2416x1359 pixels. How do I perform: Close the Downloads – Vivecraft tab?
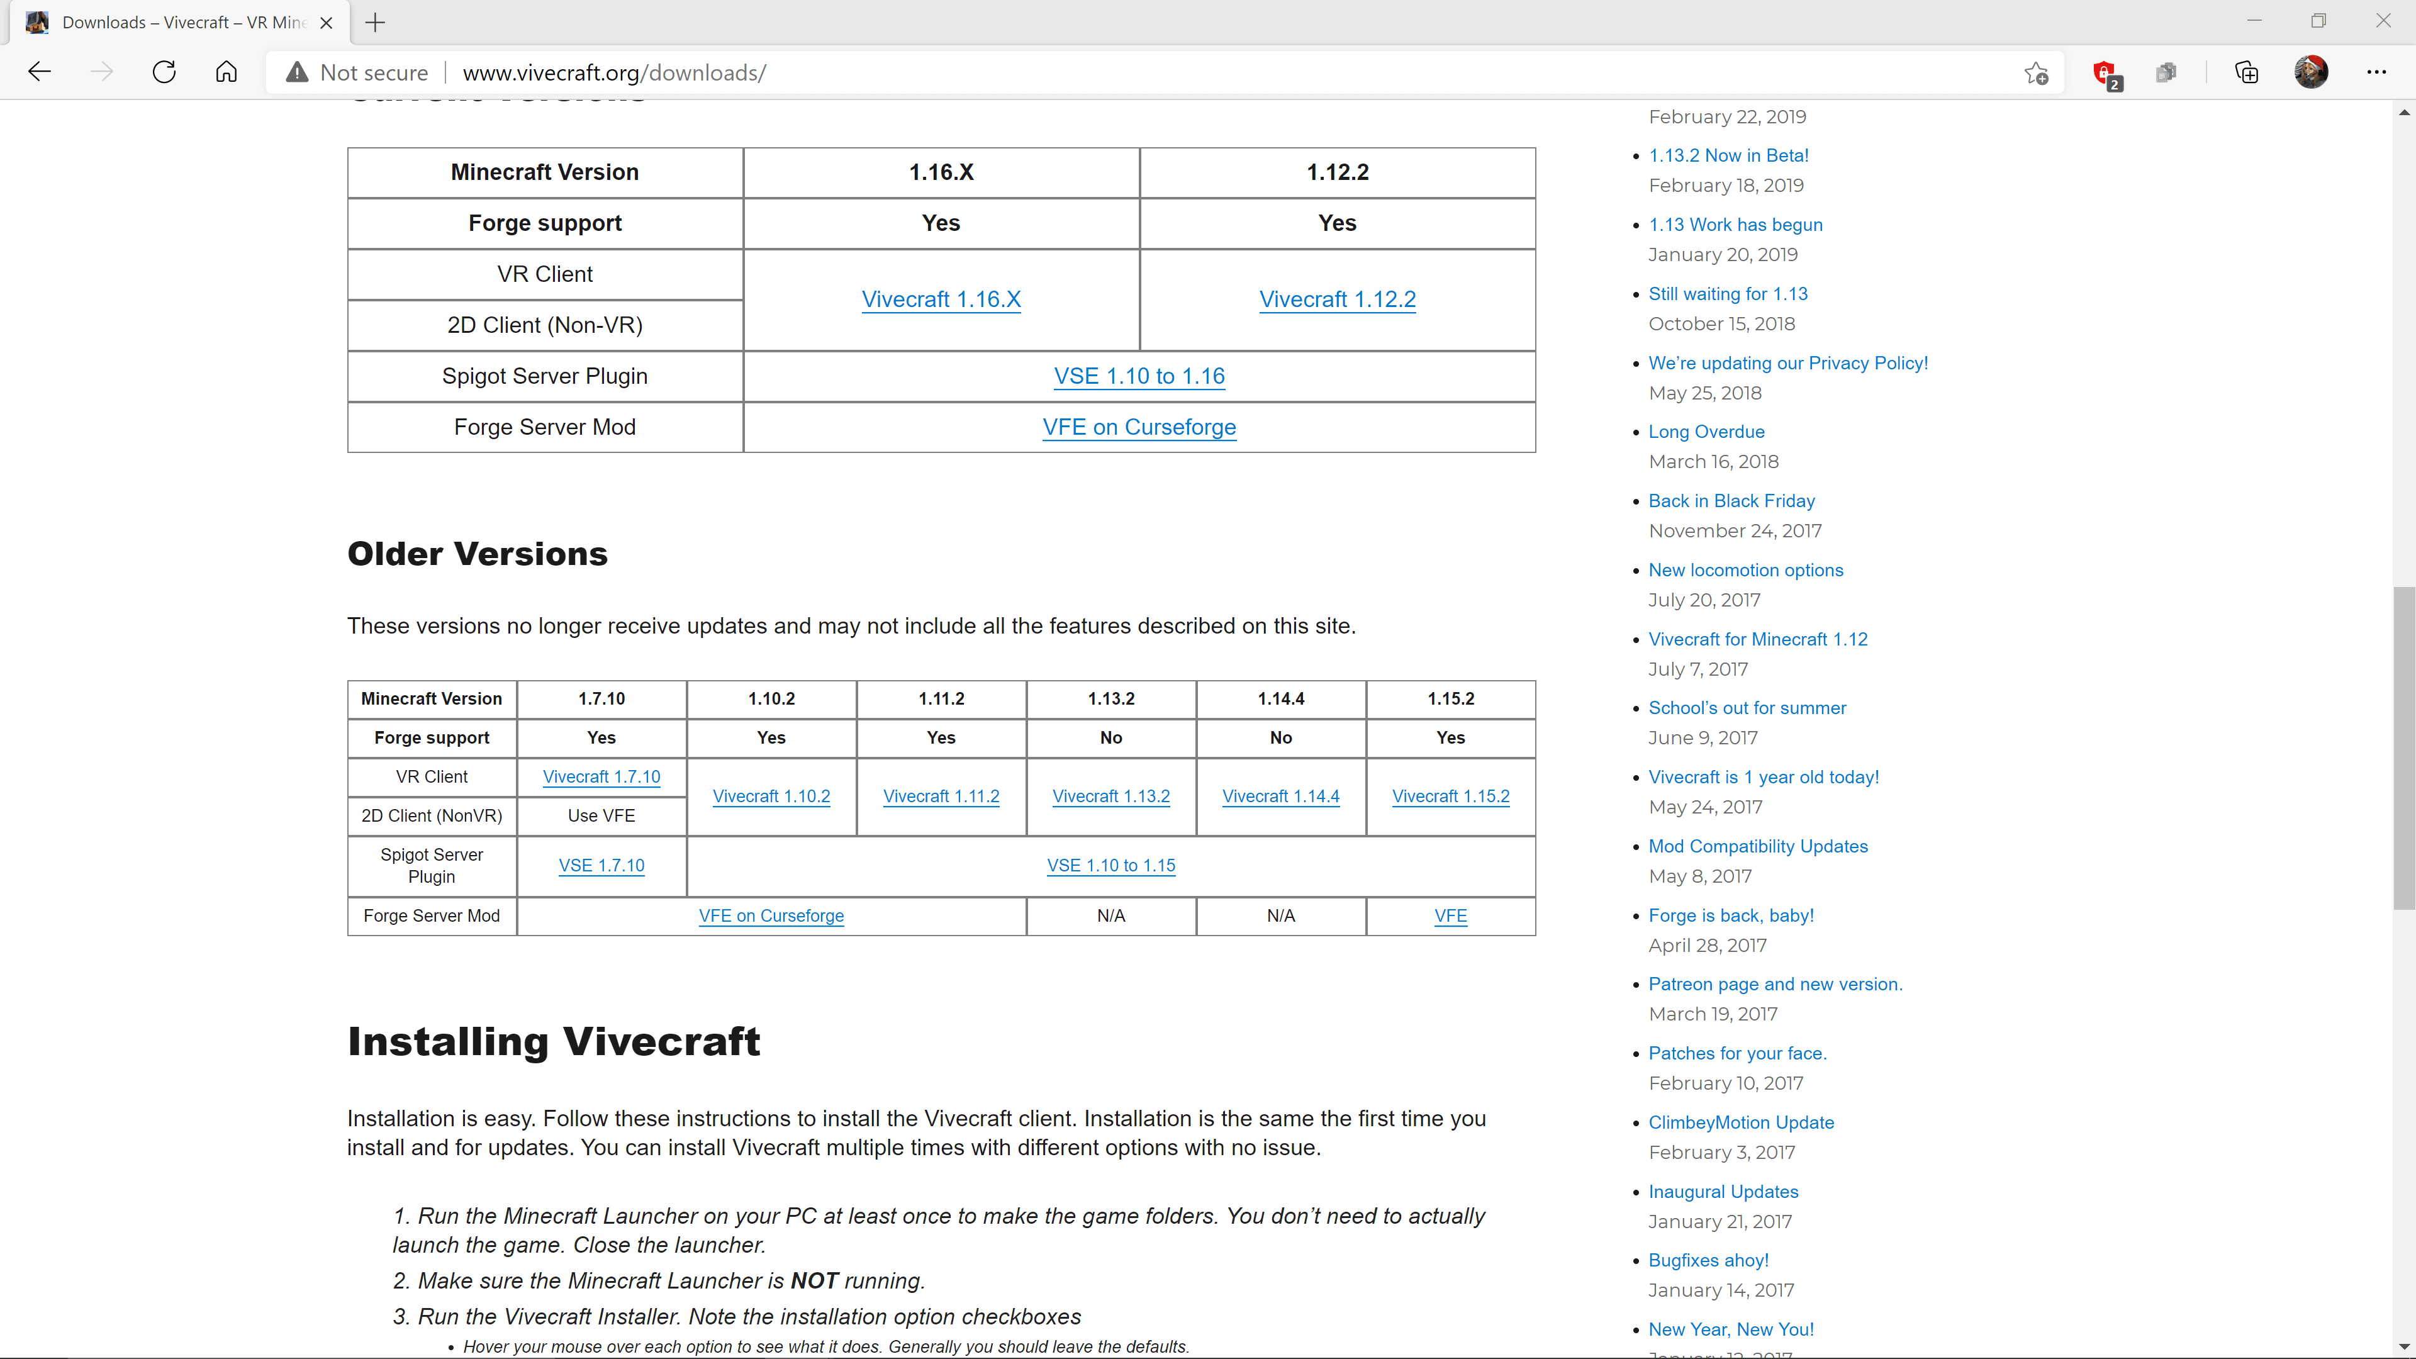[327, 23]
